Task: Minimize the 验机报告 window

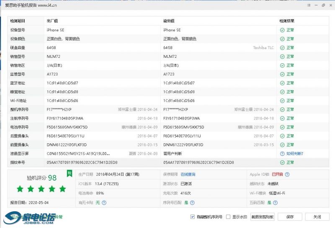Action: click(316, 5)
